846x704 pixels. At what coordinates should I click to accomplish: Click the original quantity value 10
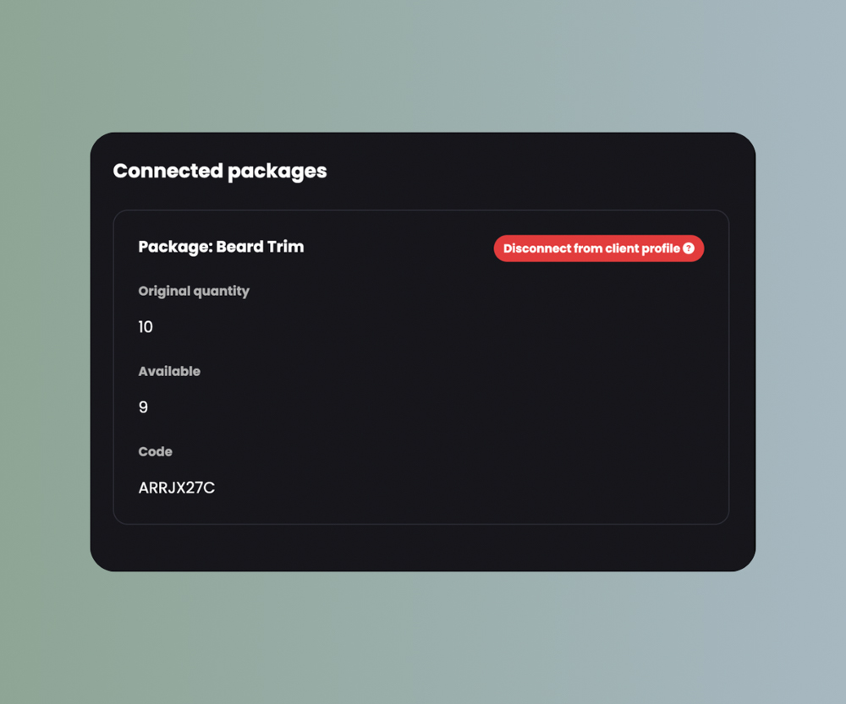click(x=146, y=327)
